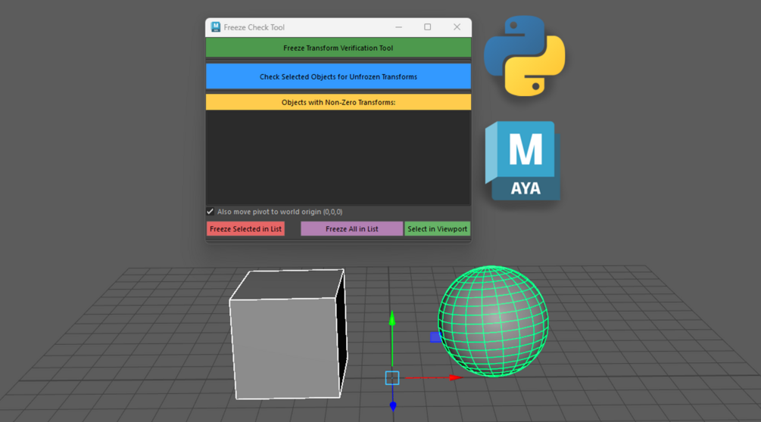Click the Freeze Transform Verification Tool header
The width and height of the screenshot is (761, 422).
coord(338,48)
